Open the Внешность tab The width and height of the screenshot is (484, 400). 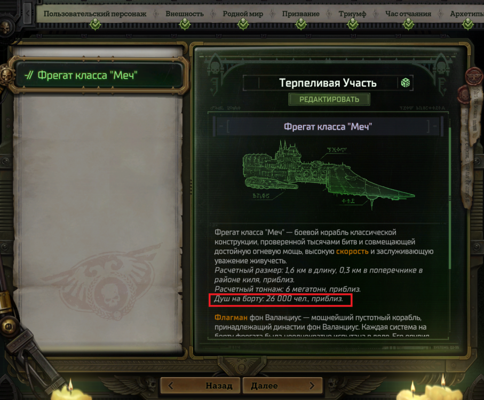click(x=185, y=13)
